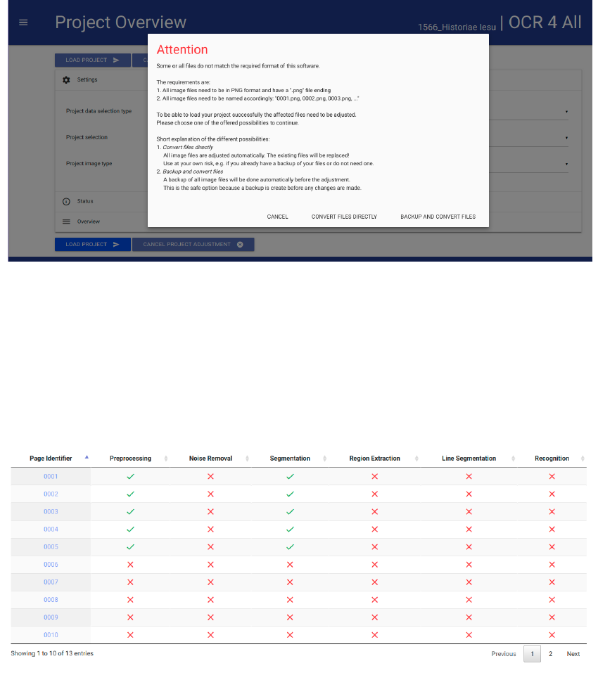This screenshot has width=598, height=673.
Task: Click Preprocessing checkmark for page 0001
Action: pos(130,476)
